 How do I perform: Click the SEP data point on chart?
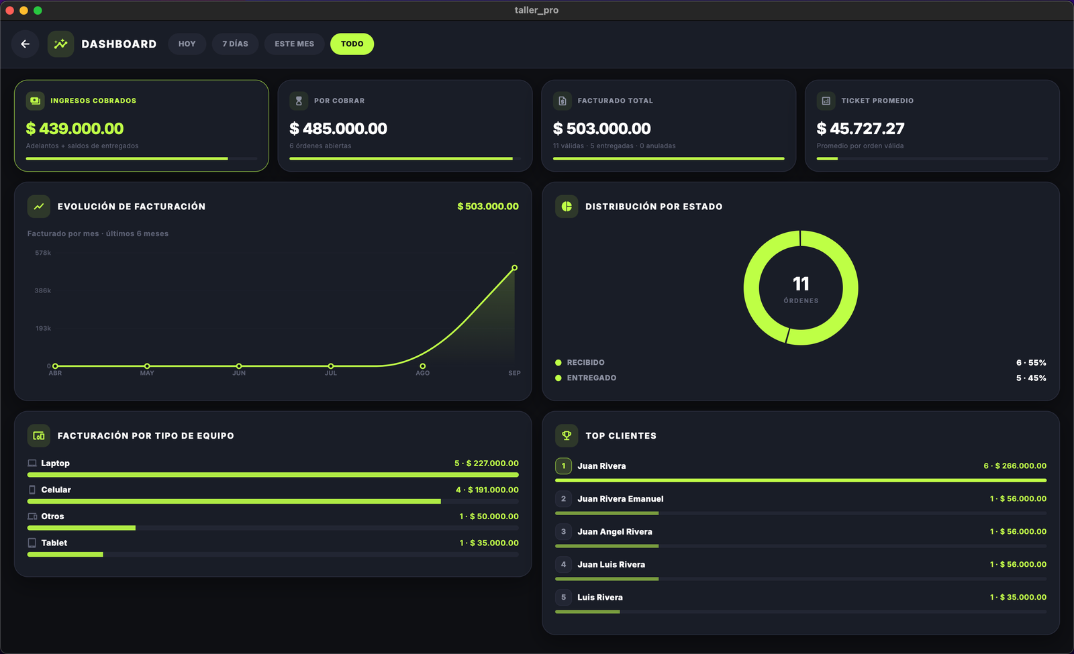pyautogui.click(x=515, y=268)
